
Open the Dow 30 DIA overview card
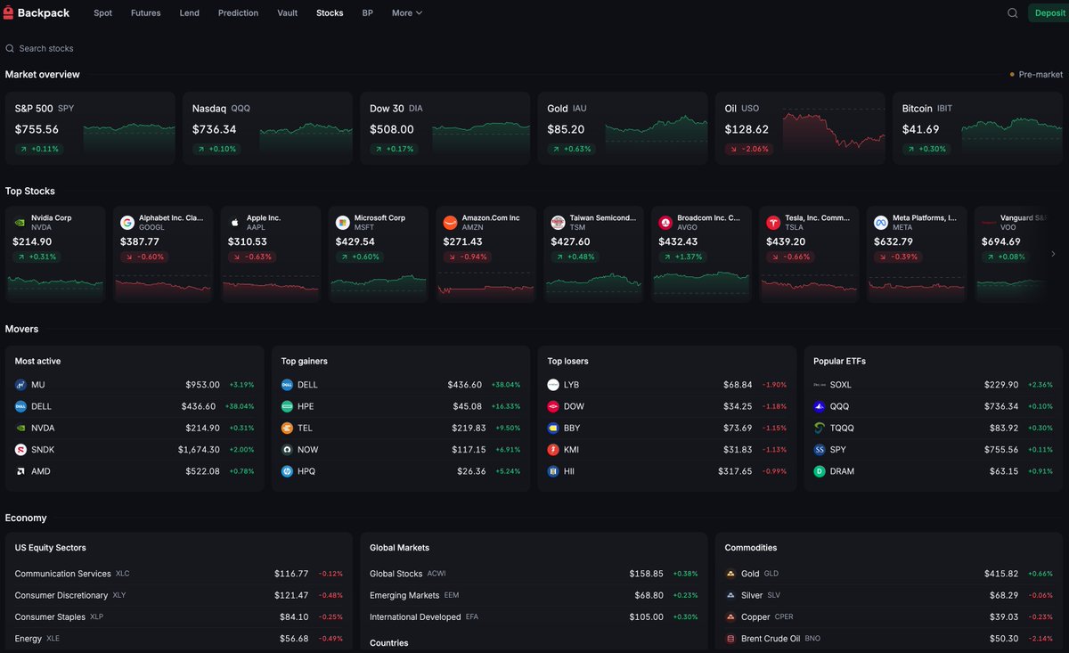(x=445, y=128)
